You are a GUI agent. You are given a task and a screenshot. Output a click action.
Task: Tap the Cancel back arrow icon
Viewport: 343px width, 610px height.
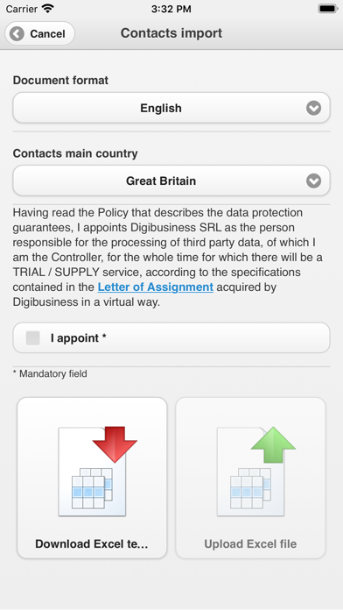(x=17, y=34)
